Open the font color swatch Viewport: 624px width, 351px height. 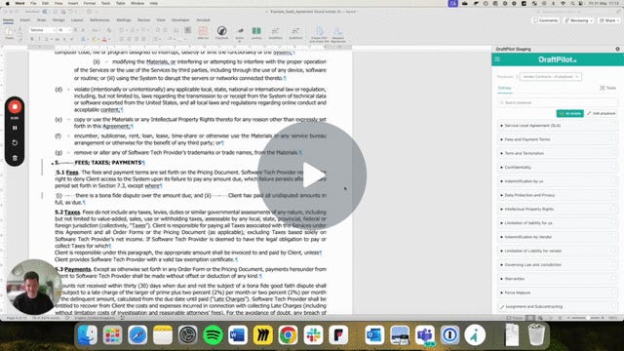tap(104, 39)
